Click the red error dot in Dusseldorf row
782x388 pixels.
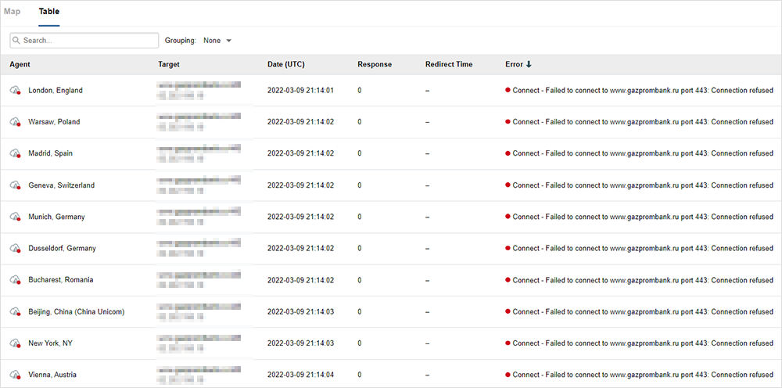508,249
